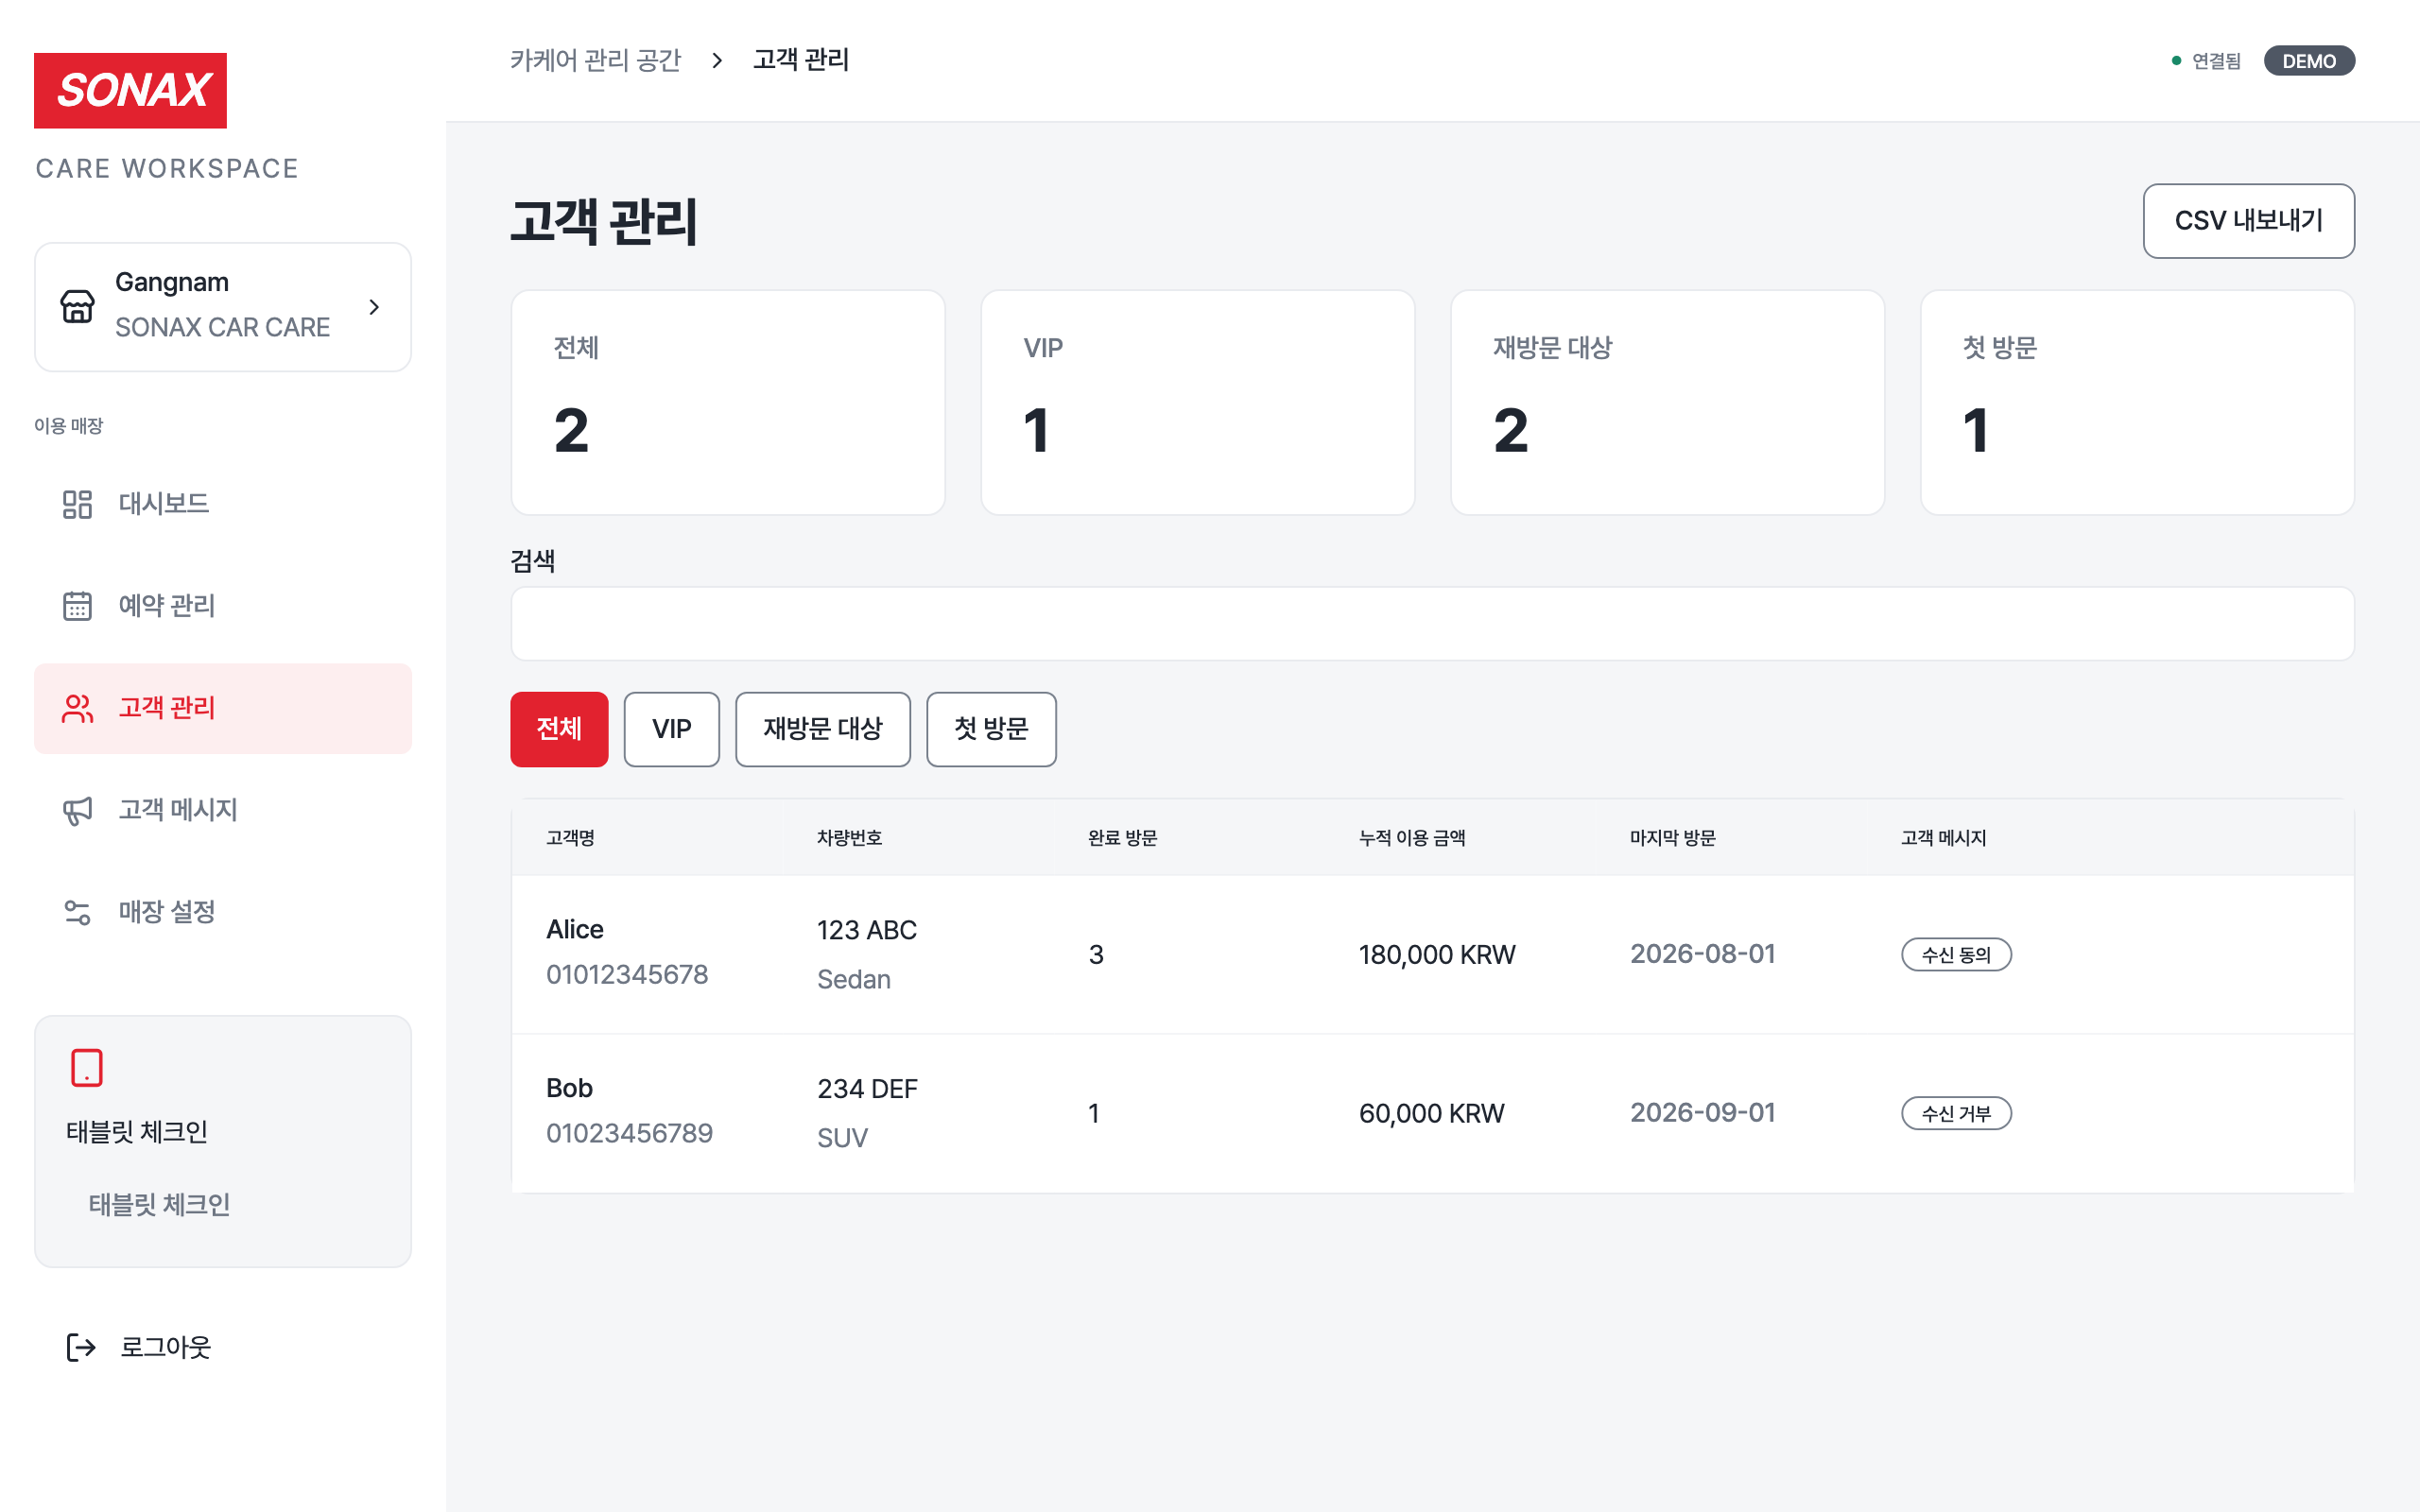Screen dimensions: 2420x1512
Task: Log out via 로그아웃
Action: pyautogui.click(x=139, y=1347)
